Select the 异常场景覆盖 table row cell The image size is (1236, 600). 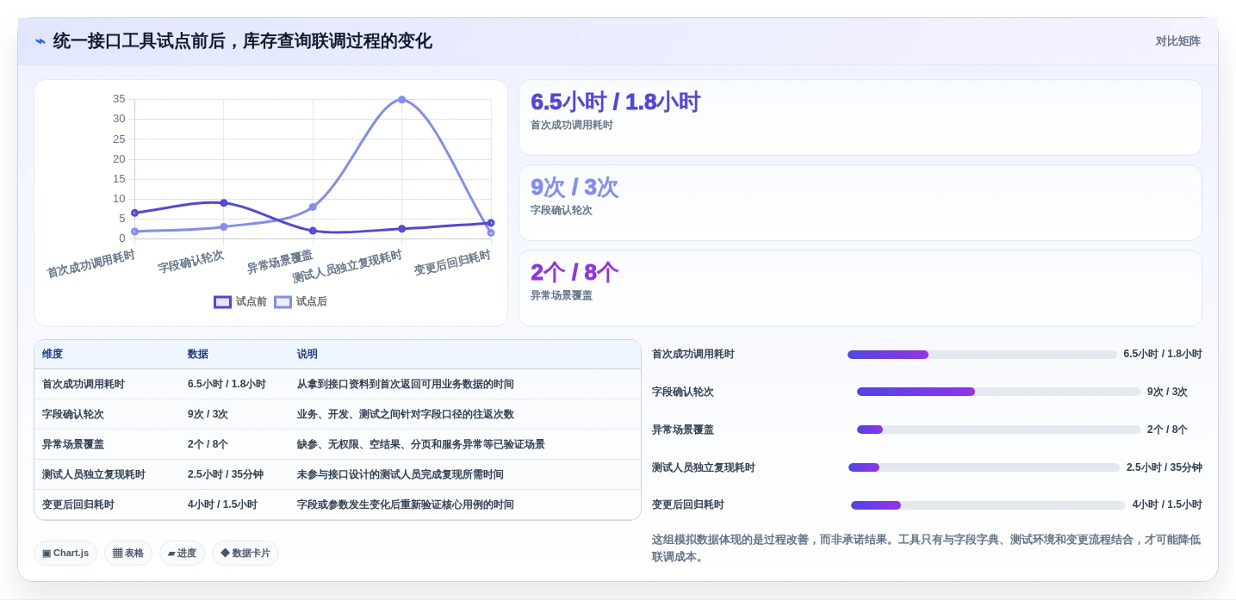(x=73, y=445)
